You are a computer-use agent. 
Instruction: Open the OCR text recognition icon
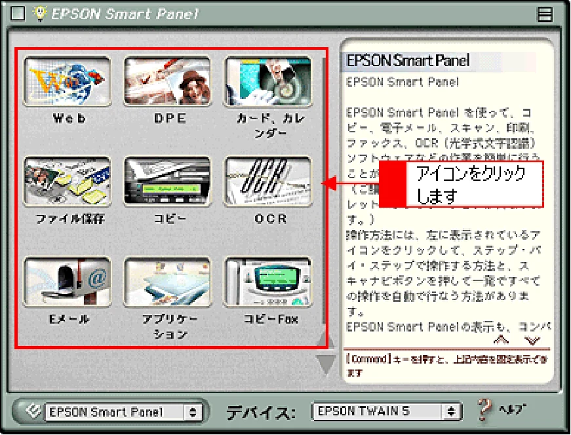[x=268, y=181]
